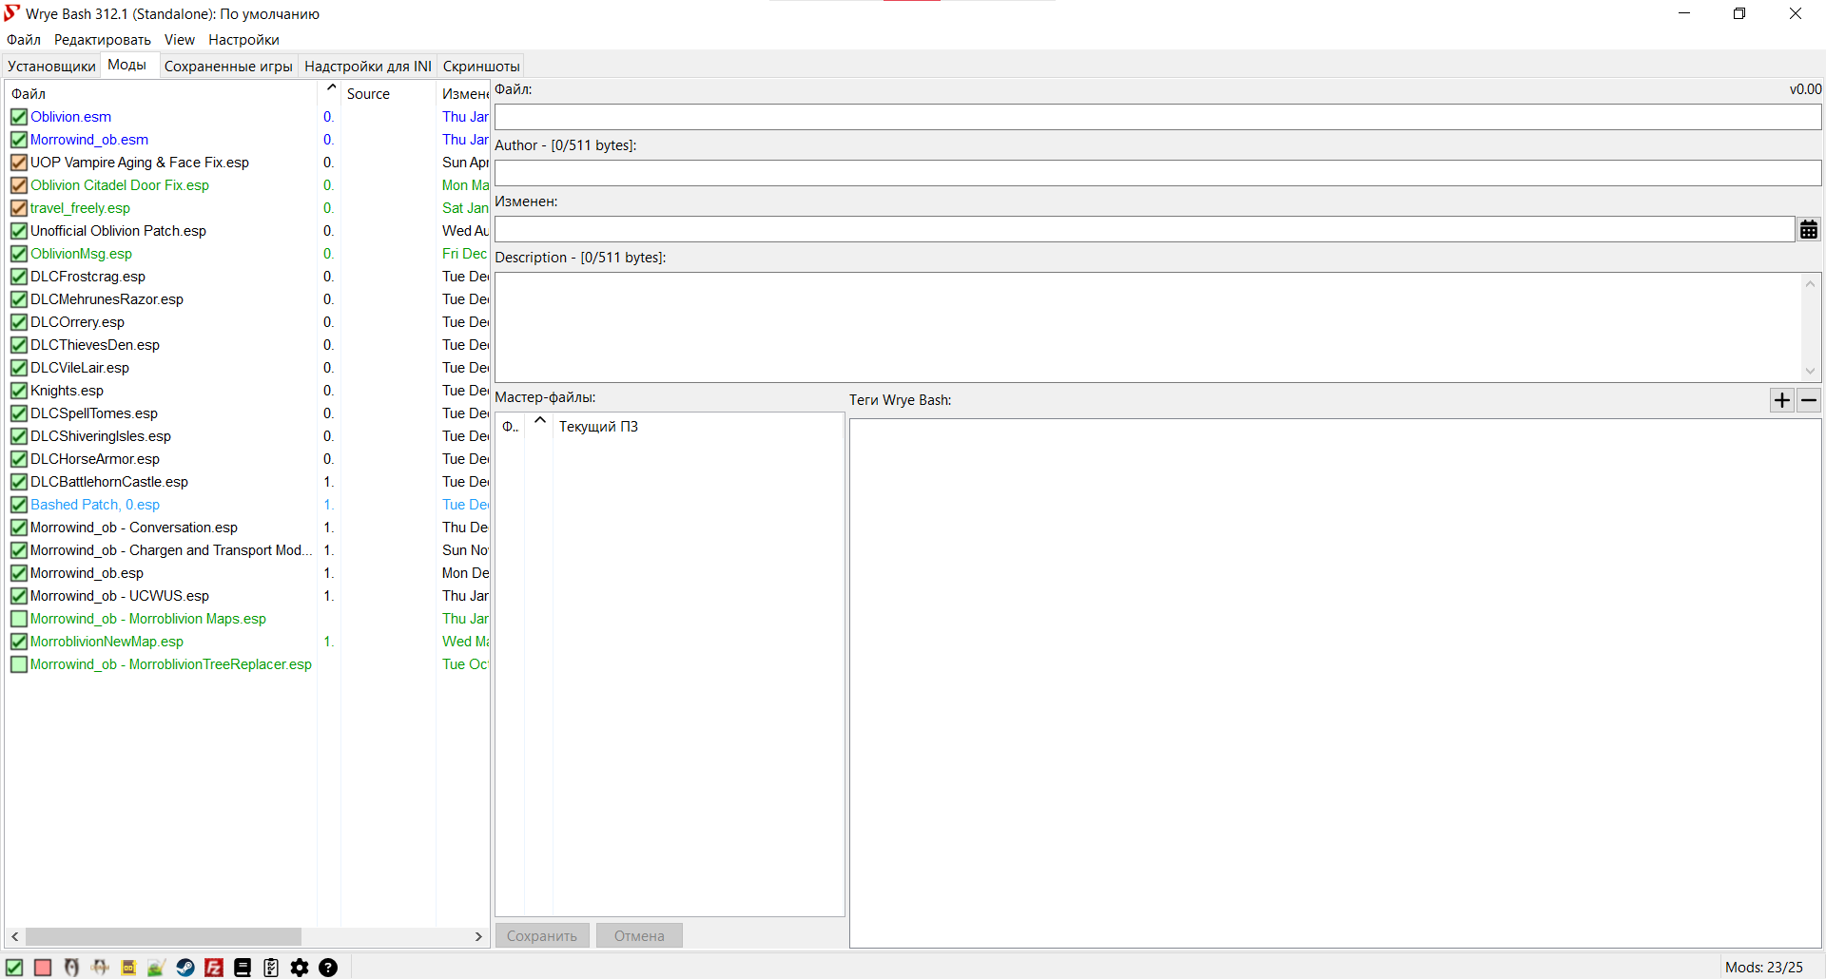Open the image editor icon in status bar
1826x979 pixels.
[157, 968]
